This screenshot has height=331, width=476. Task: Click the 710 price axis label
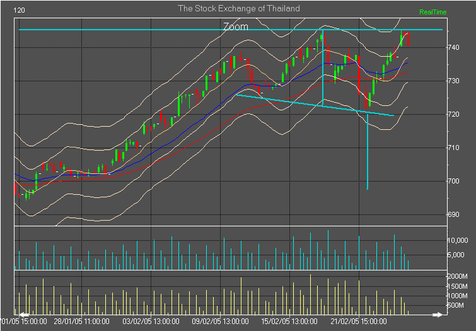pyautogui.click(x=453, y=148)
